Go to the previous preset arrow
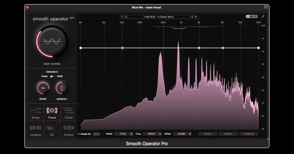This screenshot has width=294, height=154. coord(192,17)
